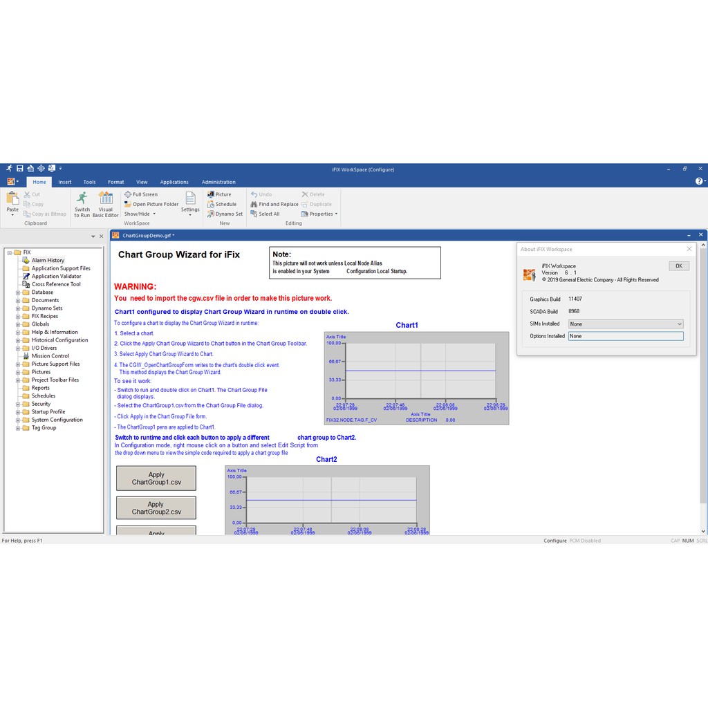Expand the Tag Group node

(x=17, y=428)
